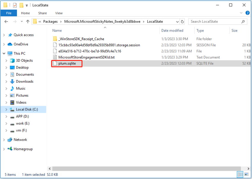The image size is (252, 179).
Task: Switch to the View ribbon tab
Action: coord(59,13)
